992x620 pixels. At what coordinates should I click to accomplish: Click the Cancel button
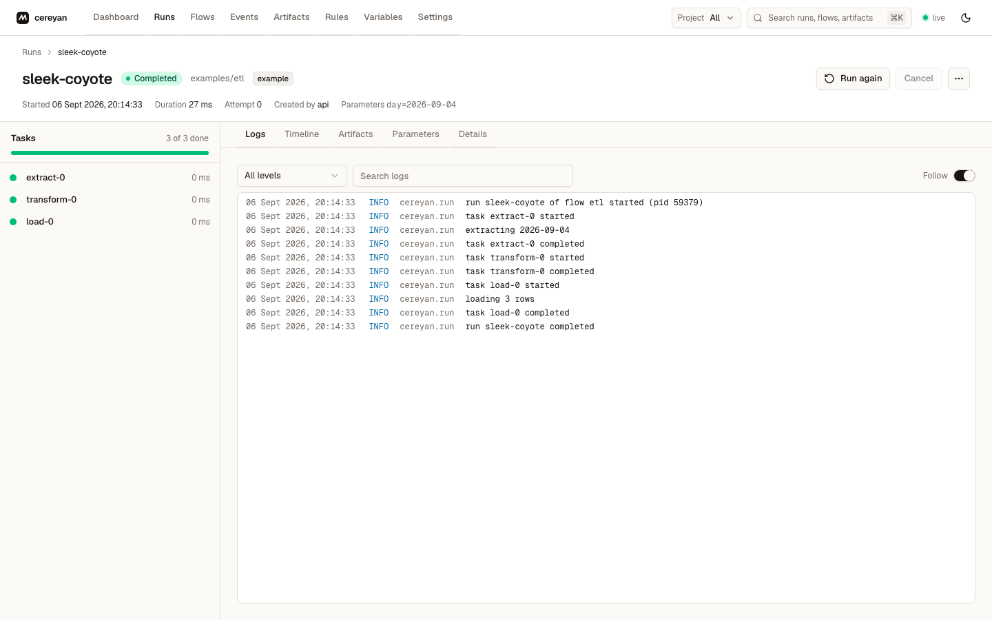[x=918, y=79]
